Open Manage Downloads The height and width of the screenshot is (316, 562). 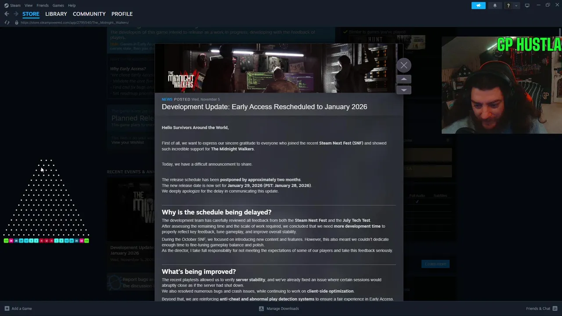283,309
